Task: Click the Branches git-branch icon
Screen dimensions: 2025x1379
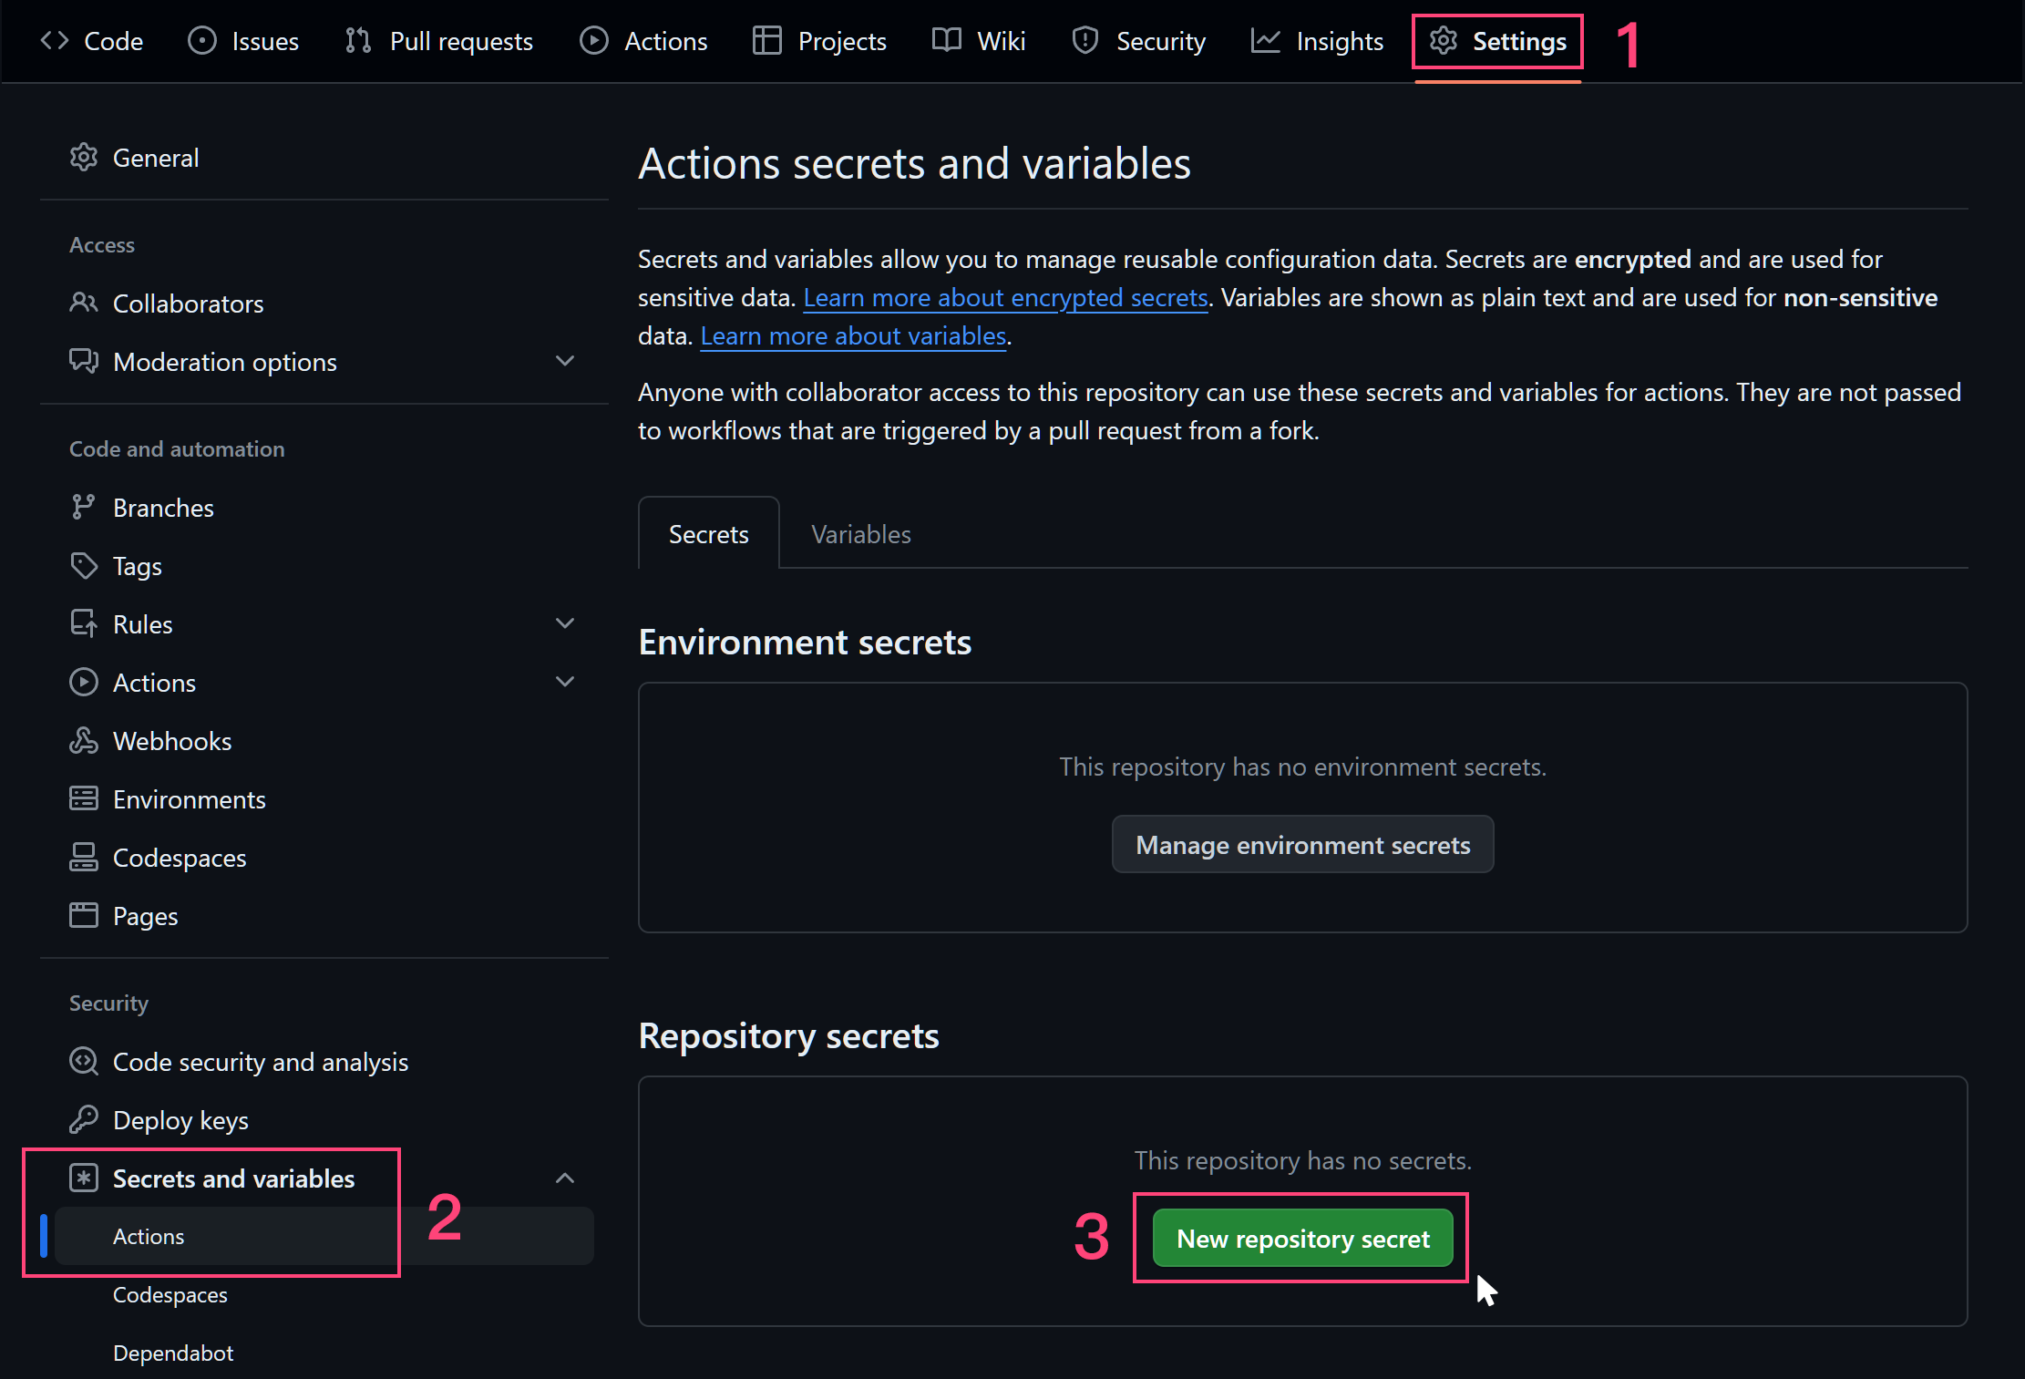Action: pos(83,507)
